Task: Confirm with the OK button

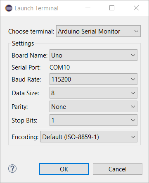Action: 64,169
